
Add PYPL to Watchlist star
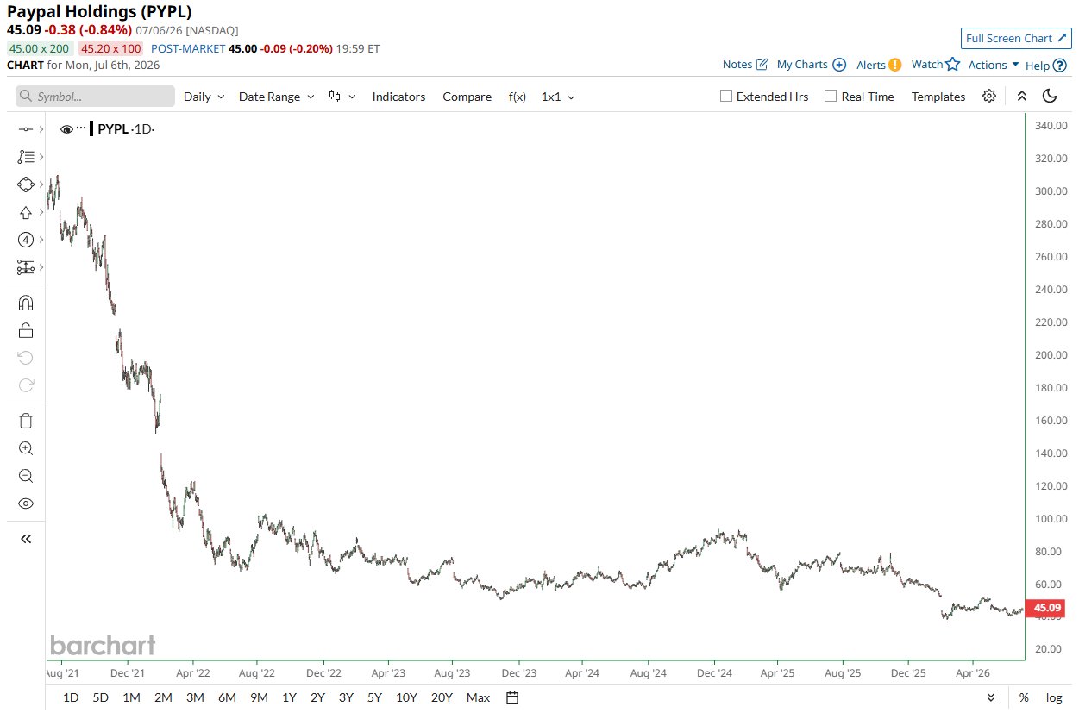(x=936, y=65)
